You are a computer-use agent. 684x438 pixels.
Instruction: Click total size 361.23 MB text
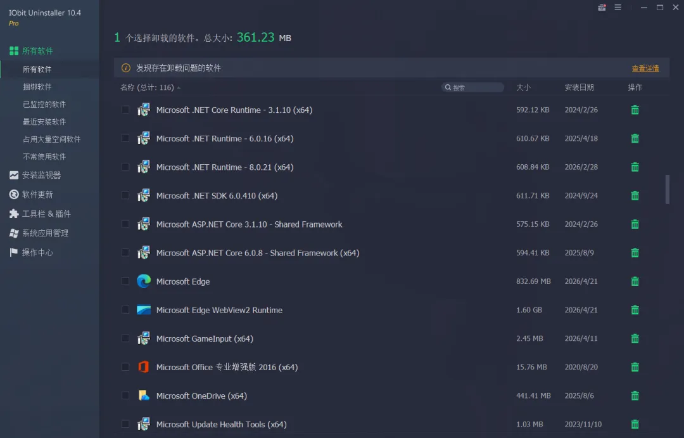(x=264, y=37)
